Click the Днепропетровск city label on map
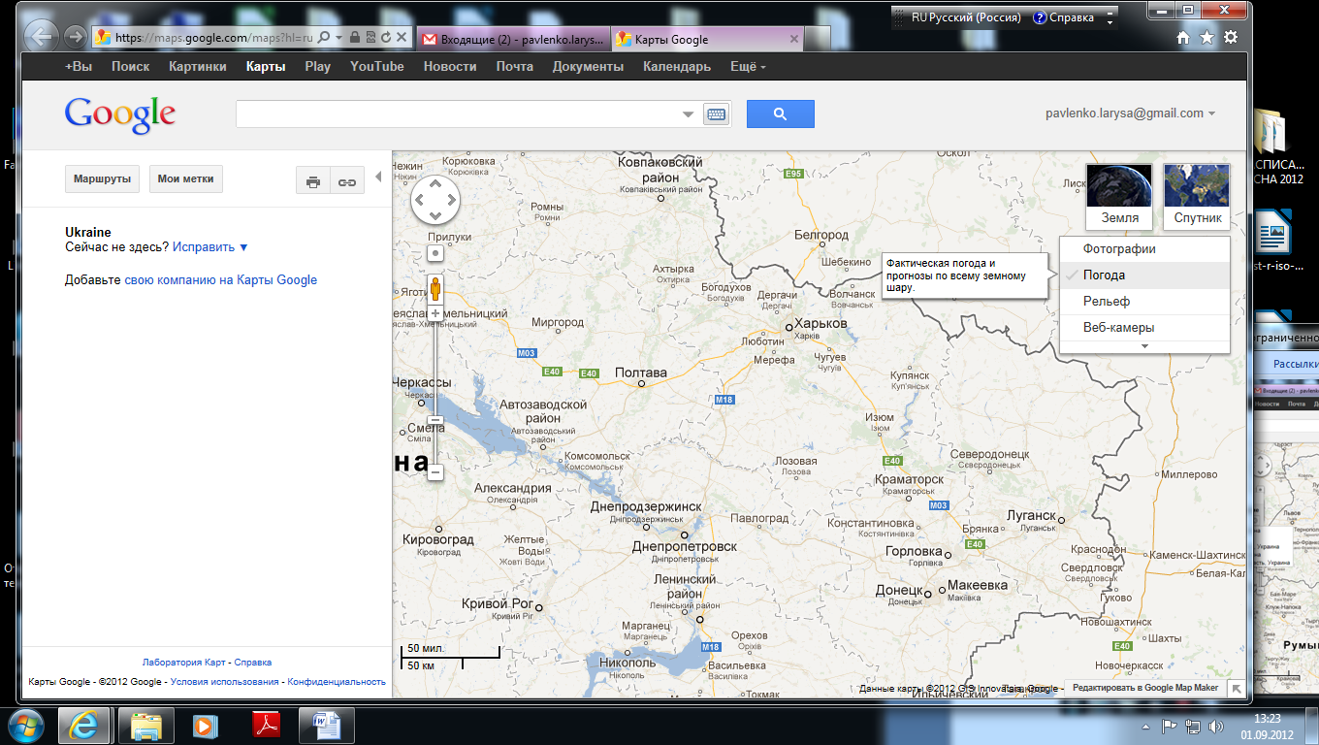Image resolution: width=1319 pixels, height=745 pixels. tap(685, 546)
